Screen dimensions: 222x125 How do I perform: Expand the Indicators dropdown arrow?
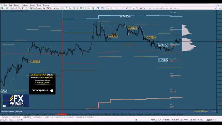click(x=95, y=8)
